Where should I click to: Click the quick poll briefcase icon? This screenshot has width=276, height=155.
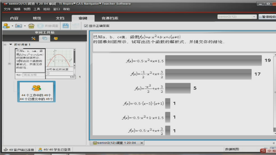click(31, 26)
